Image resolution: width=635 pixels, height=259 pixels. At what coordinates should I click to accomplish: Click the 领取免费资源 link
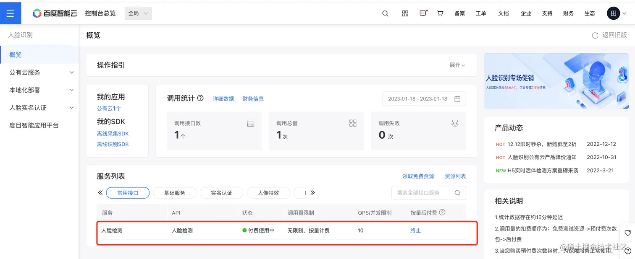[418, 176]
